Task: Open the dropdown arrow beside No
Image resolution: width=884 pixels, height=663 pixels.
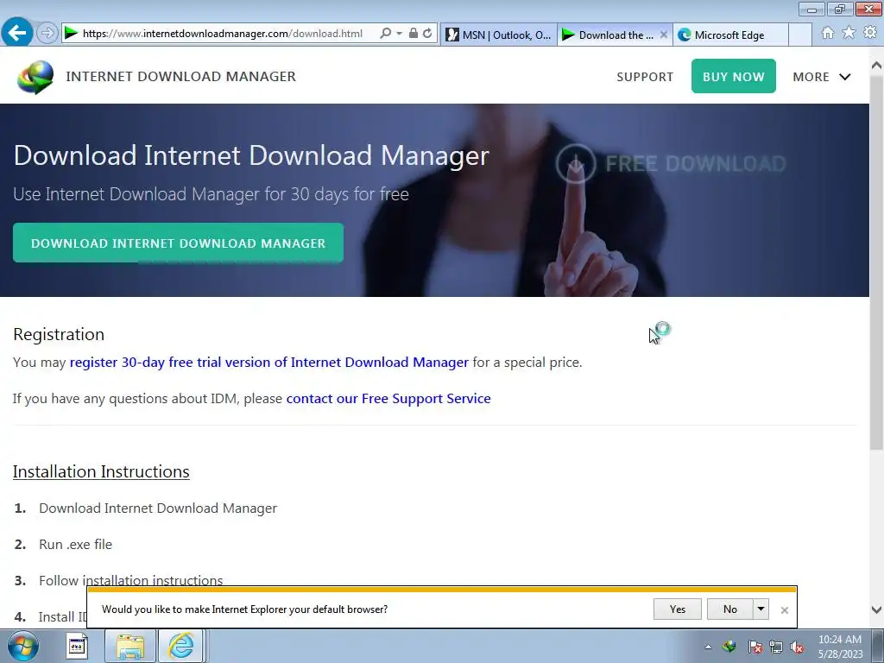Action: point(761,609)
